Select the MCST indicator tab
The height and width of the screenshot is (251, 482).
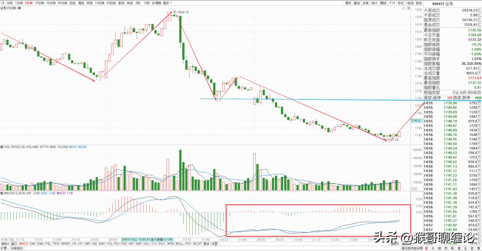[x=197, y=243]
